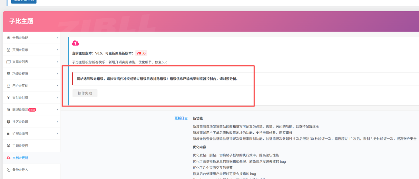Open the 备份&导入 section
Screen dimensions: 419x179
click(32, 170)
